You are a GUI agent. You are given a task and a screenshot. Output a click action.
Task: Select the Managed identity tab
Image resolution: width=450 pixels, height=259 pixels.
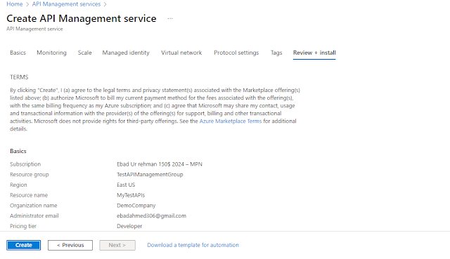point(126,53)
